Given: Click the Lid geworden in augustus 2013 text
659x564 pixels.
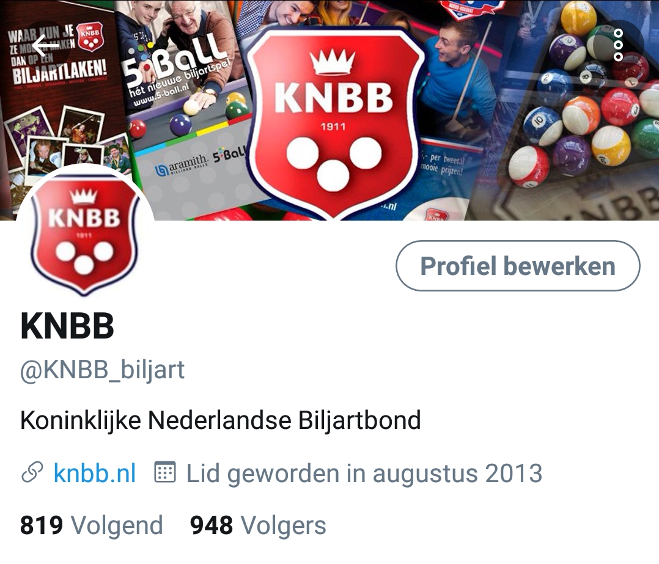Looking at the screenshot, I should (364, 474).
